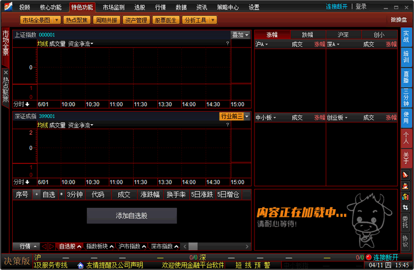Click the plus icon beside 自选 column
Viewport: 414px width, 270px height.
coord(36,194)
